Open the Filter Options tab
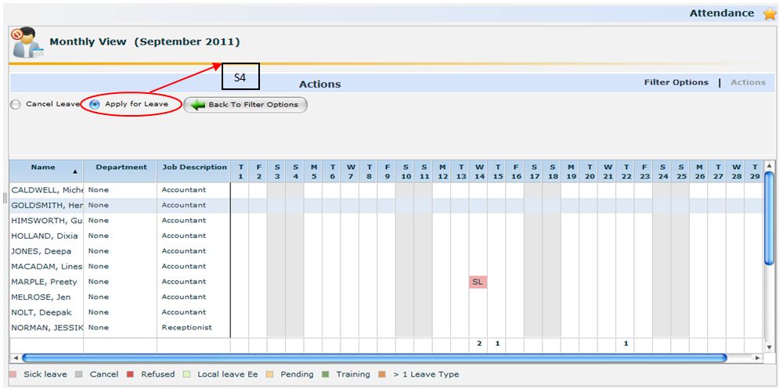The height and width of the screenshot is (389, 779). (676, 82)
